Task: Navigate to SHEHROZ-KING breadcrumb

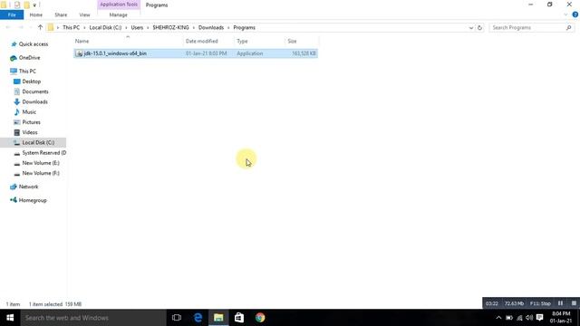Action: point(171,28)
